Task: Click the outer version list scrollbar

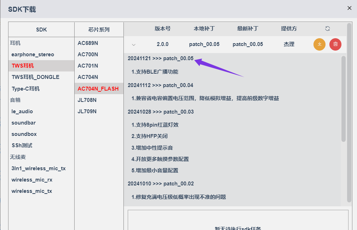Action: 349,113
